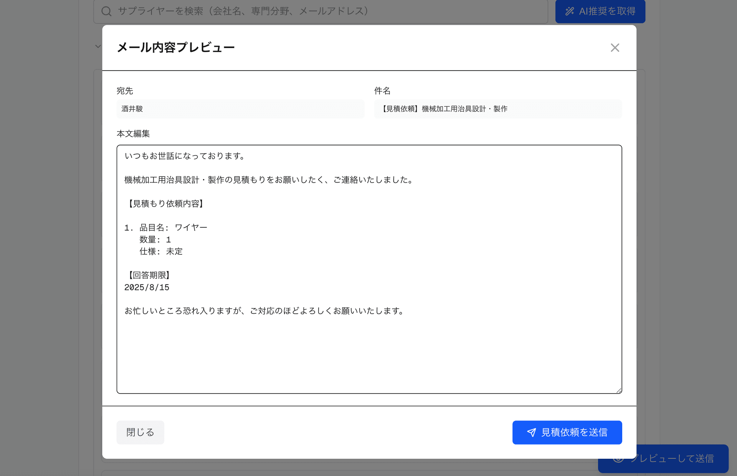737x476 pixels.
Task: Click the magnifier search icon in background
Action: pos(106,11)
